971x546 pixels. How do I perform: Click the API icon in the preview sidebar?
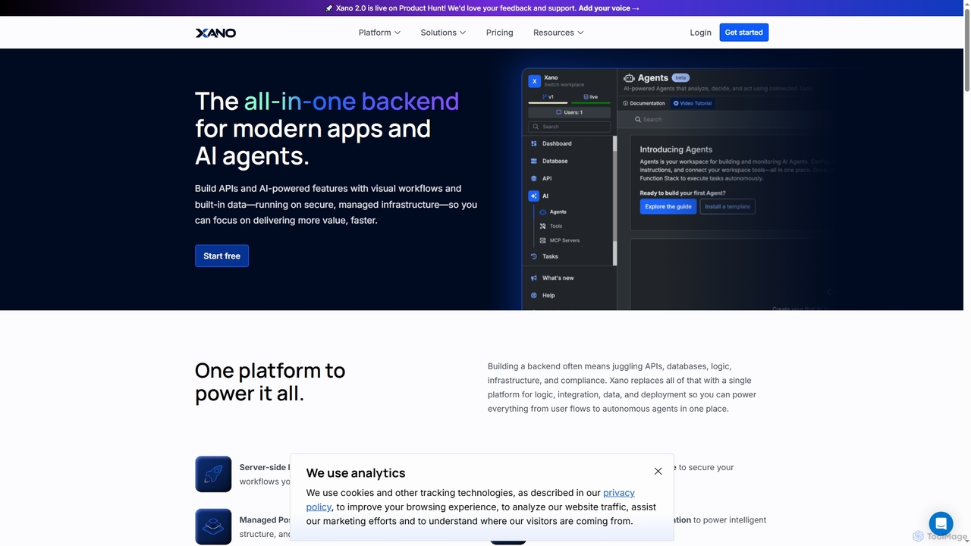pos(534,178)
